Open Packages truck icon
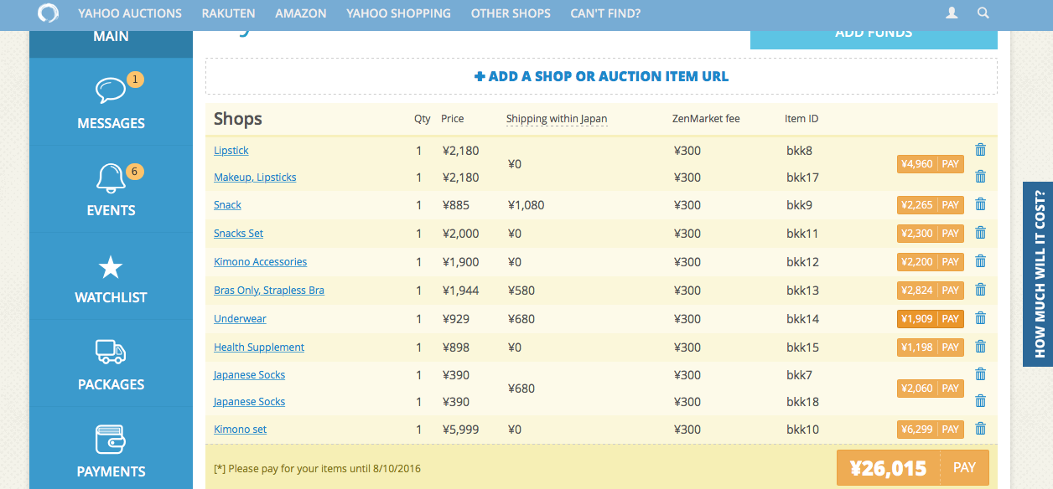Image resolution: width=1053 pixels, height=489 pixels. coord(111,352)
